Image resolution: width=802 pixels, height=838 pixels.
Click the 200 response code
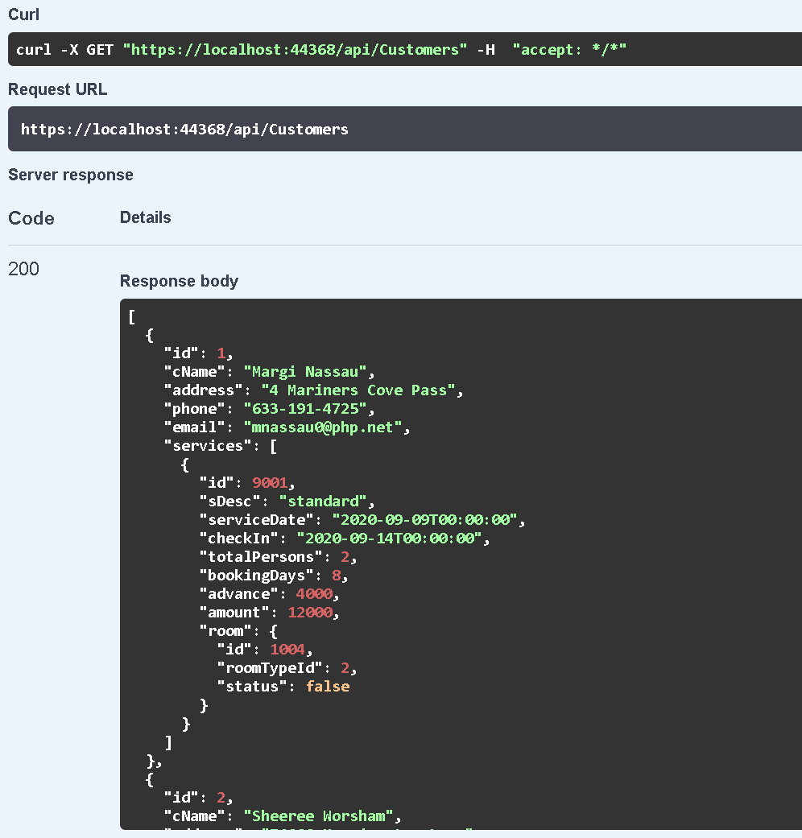click(x=23, y=269)
